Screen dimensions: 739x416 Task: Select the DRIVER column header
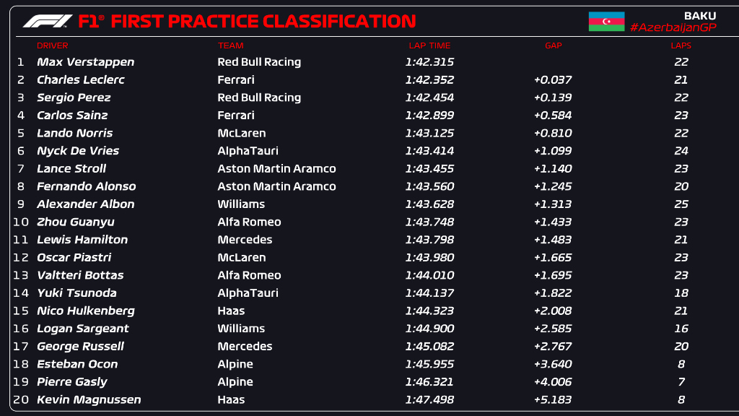coord(52,45)
